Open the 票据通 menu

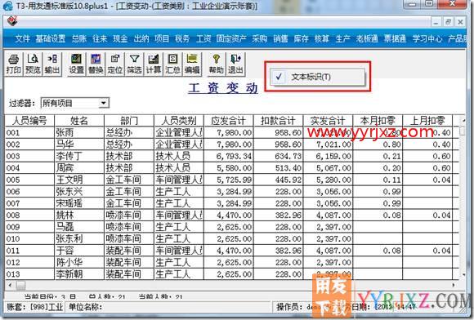(x=395, y=38)
